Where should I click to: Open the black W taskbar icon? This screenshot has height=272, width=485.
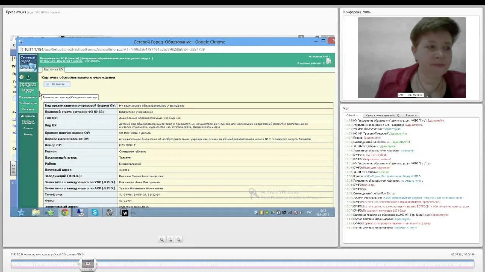[x=124, y=212]
